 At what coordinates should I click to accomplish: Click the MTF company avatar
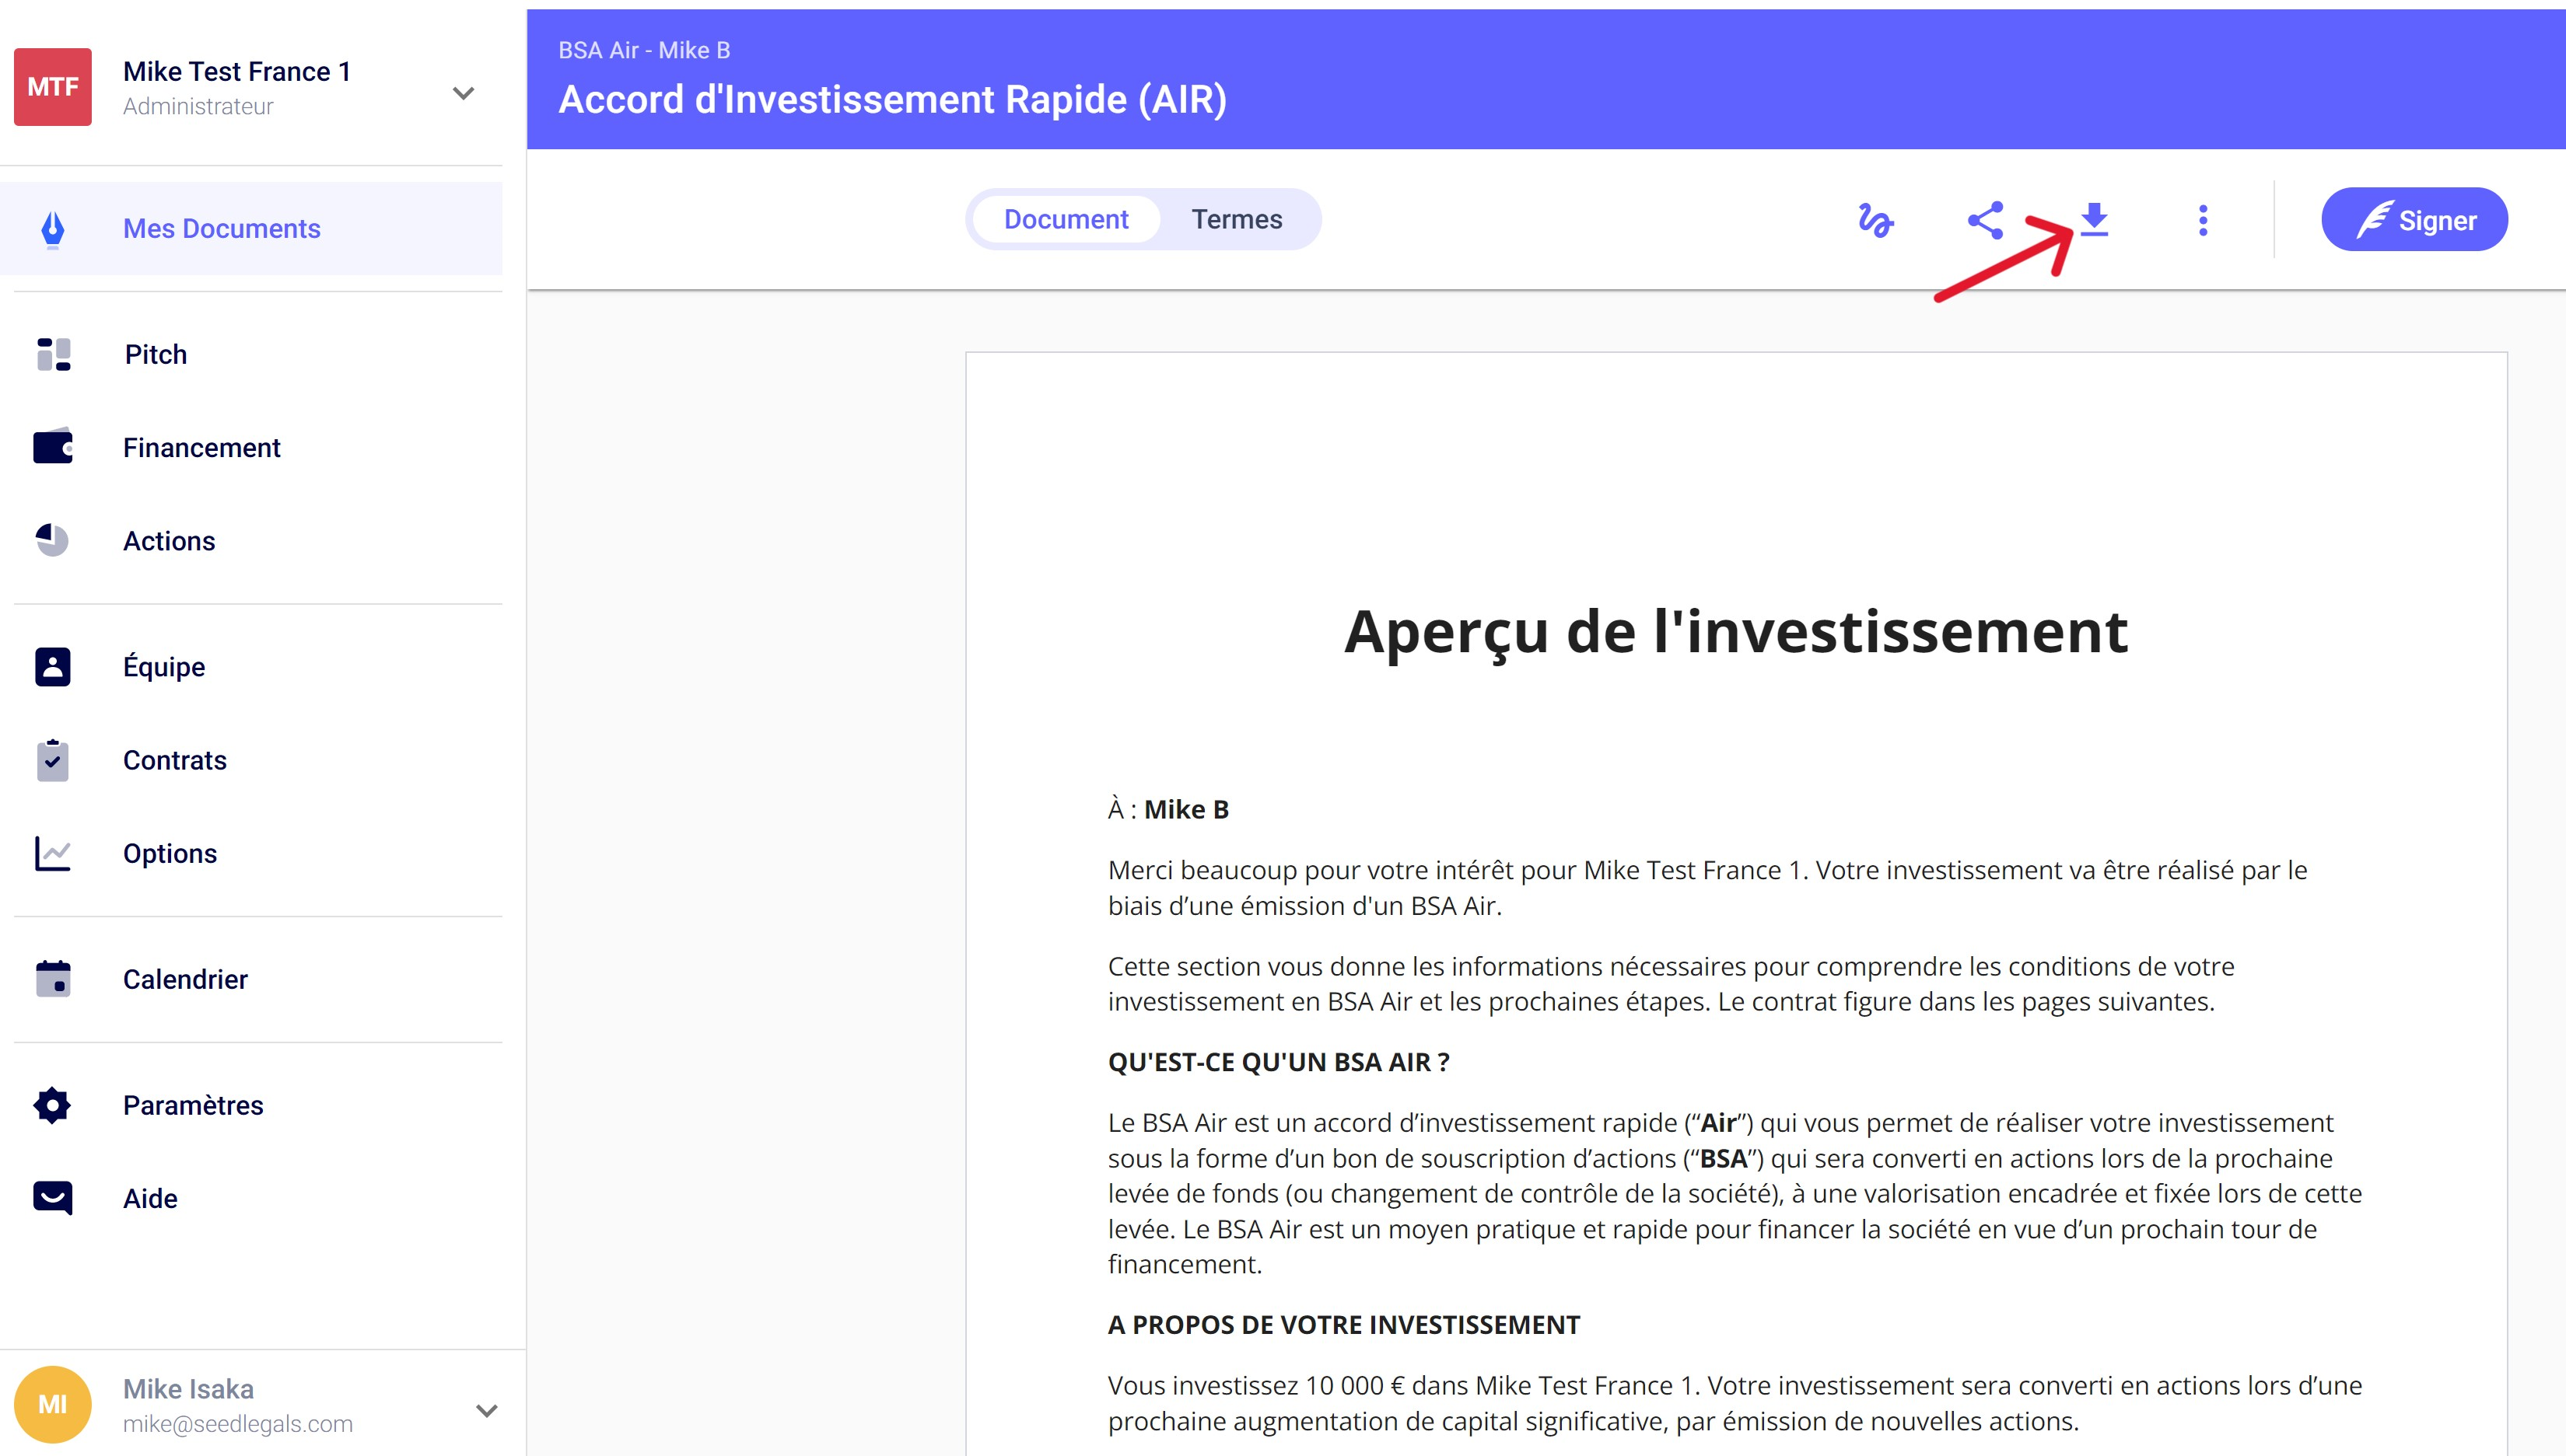pyautogui.click(x=53, y=87)
